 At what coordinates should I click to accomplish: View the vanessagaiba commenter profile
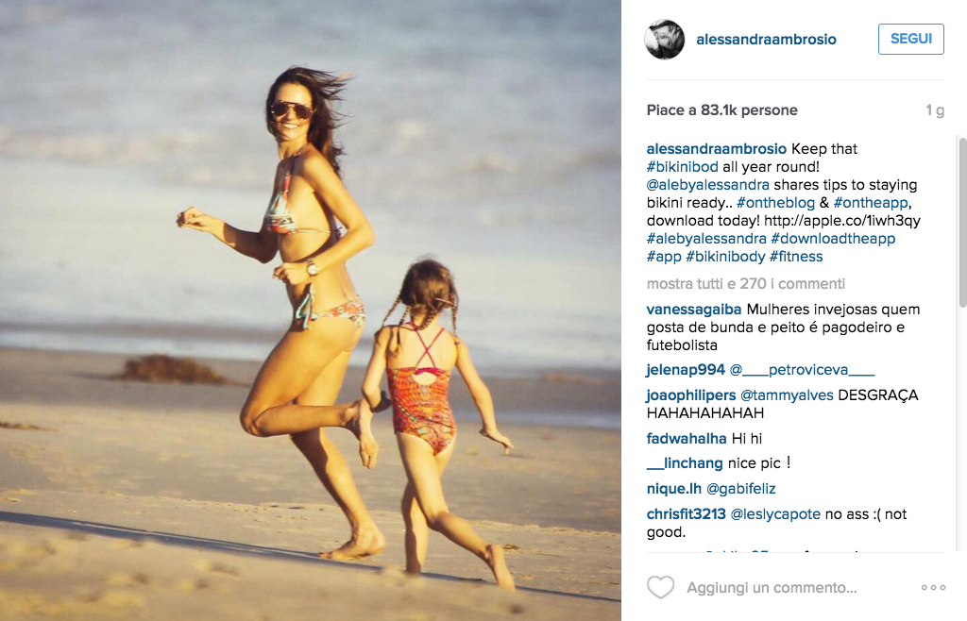coord(694,310)
